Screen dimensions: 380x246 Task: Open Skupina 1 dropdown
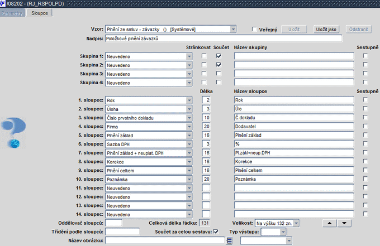(189, 56)
